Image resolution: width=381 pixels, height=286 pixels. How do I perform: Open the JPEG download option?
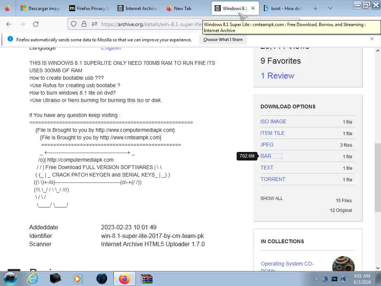pos(267,144)
